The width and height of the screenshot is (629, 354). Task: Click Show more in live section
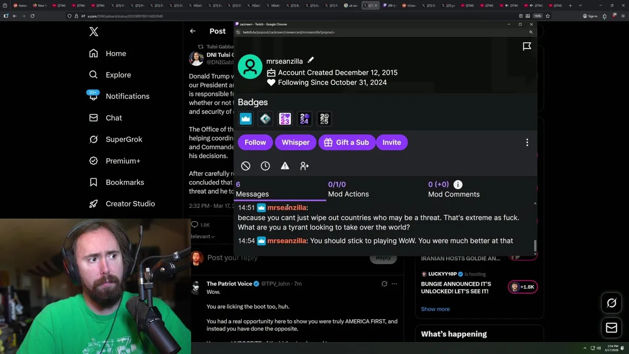point(435,309)
